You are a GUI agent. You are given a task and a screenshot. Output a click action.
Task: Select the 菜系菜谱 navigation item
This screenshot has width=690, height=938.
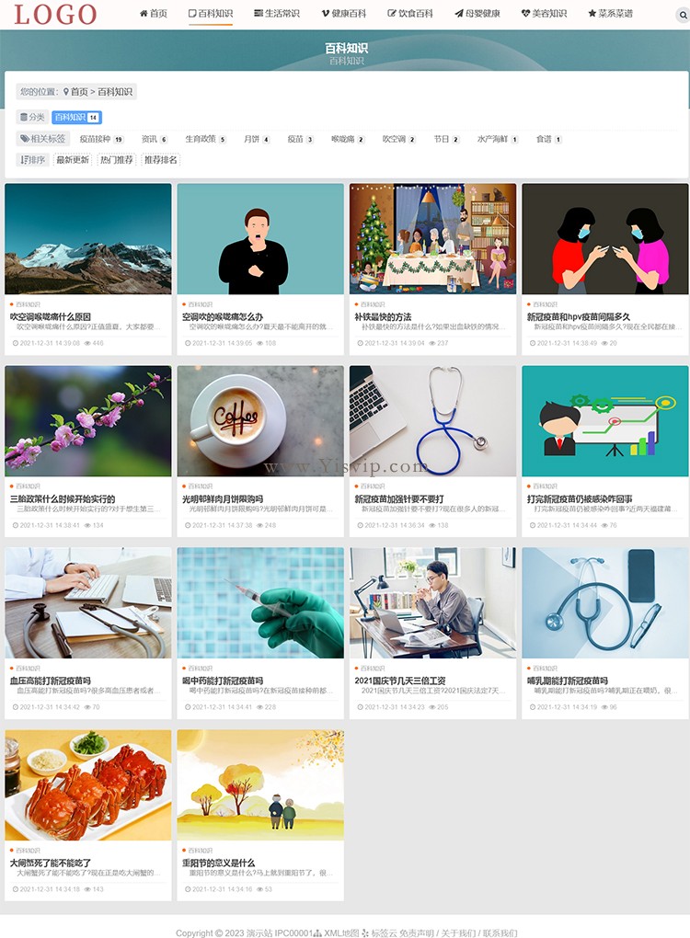(x=610, y=13)
